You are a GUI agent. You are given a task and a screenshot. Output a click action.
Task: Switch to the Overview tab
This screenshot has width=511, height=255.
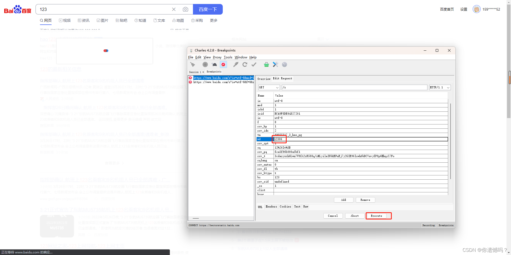(x=264, y=79)
